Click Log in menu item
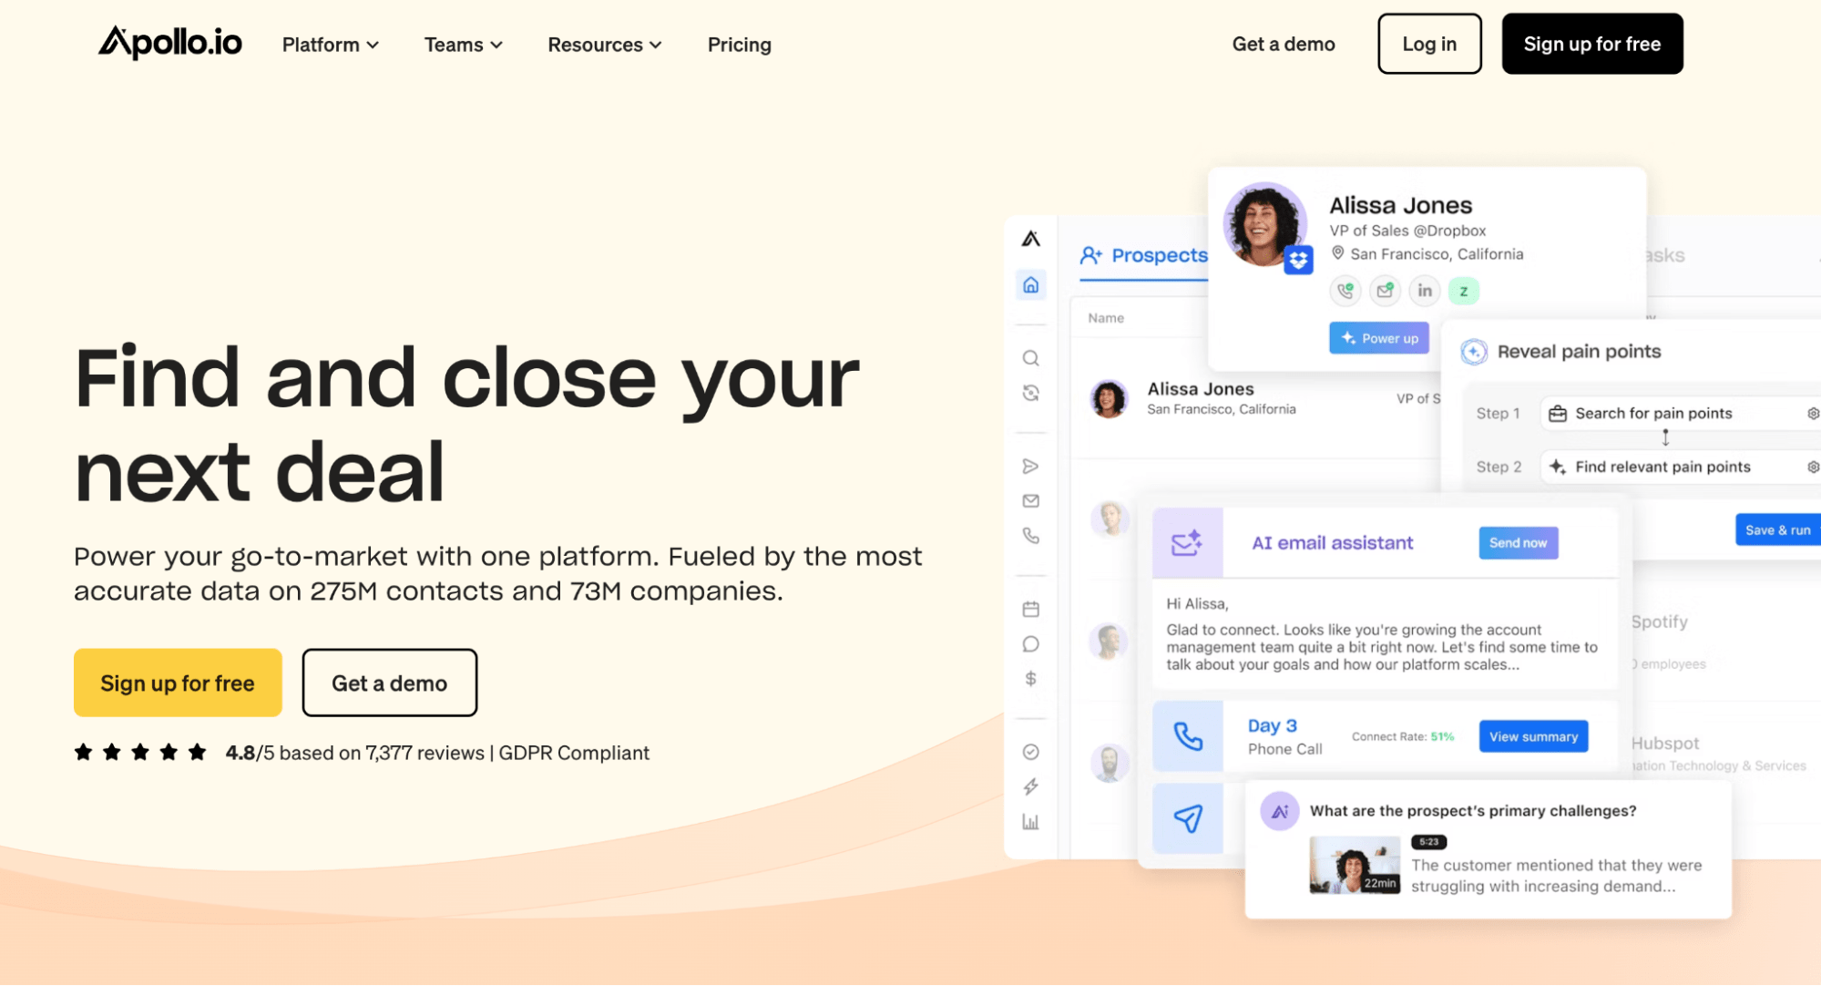This screenshot has width=1821, height=986. [x=1430, y=44]
